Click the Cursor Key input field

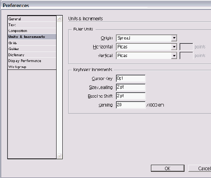coord(131,78)
